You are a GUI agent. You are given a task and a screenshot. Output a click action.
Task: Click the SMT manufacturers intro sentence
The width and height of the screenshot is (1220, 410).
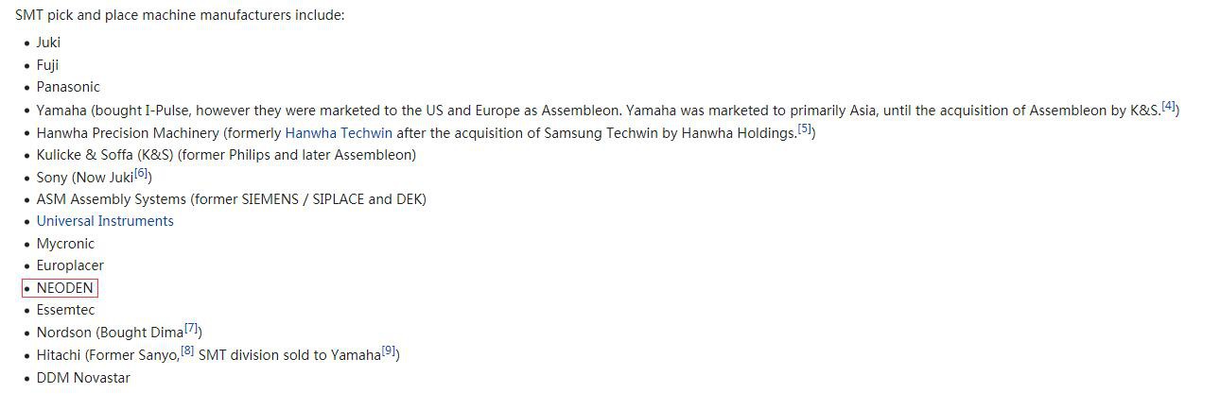[180, 16]
